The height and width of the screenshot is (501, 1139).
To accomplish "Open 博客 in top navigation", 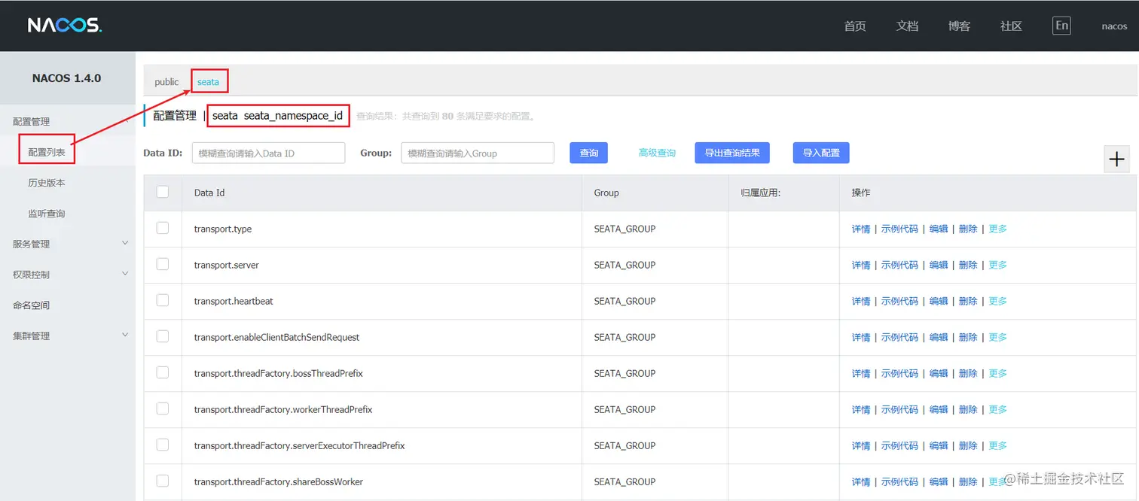I will (x=959, y=26).
